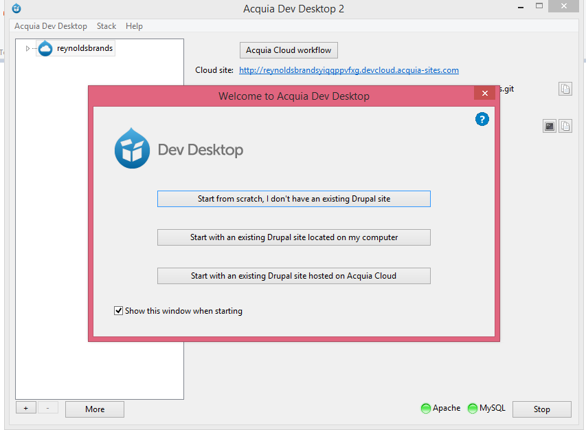This screenshot has width=586, height=430.
Task: Click the Acquia Dev Desktop title bar icon
Action: [x=15, y=9]
